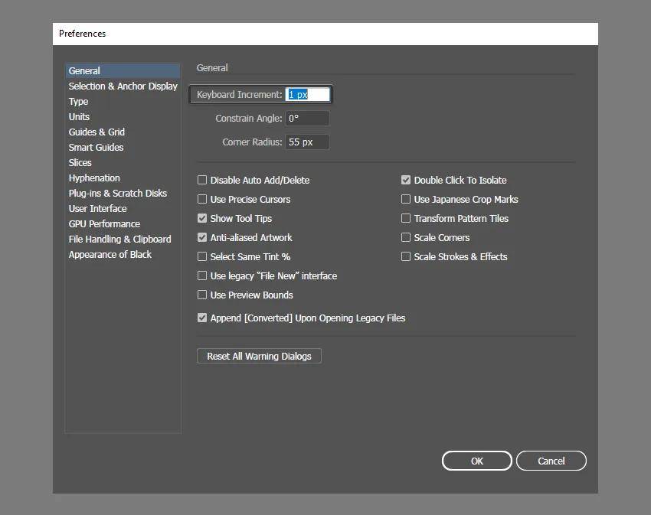Image resolution: width=651 pixels, height=515 pixels.
Task: Click Reset All Warning Dialogs button
Action: coord(259,357)
